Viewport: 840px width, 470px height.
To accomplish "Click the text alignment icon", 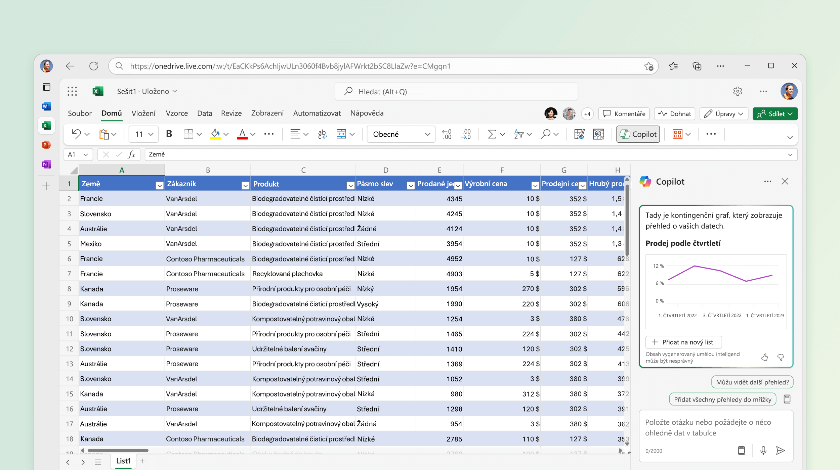I will click(295, 134).
